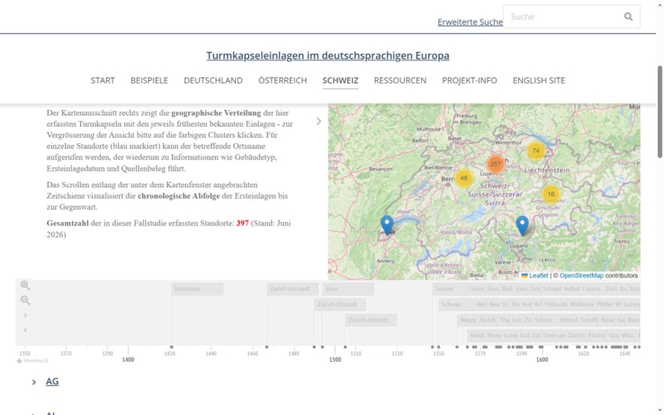Click the 1400 timeline axis label
Screen dimensions: 664x415
[x=128, y=360]
